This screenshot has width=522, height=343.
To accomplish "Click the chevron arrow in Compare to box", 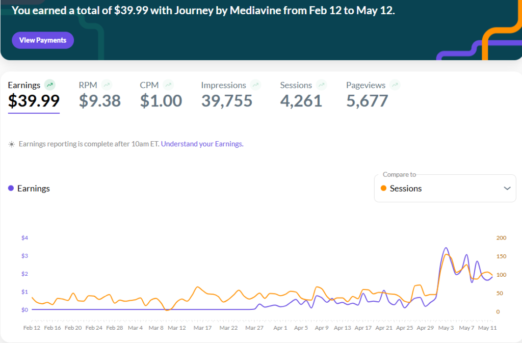I will pos(507,188).
